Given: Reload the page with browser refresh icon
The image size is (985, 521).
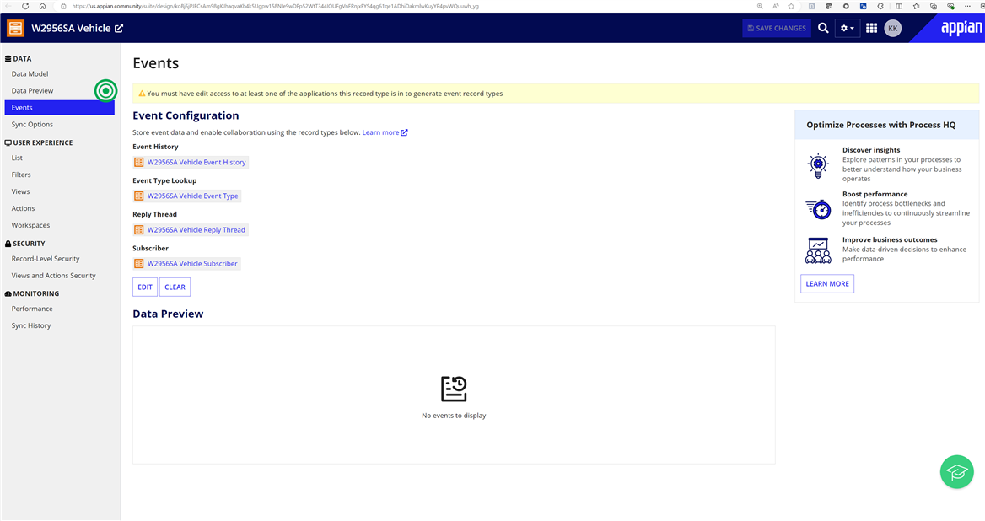Looking at the screenshot, I should [25, 6].
